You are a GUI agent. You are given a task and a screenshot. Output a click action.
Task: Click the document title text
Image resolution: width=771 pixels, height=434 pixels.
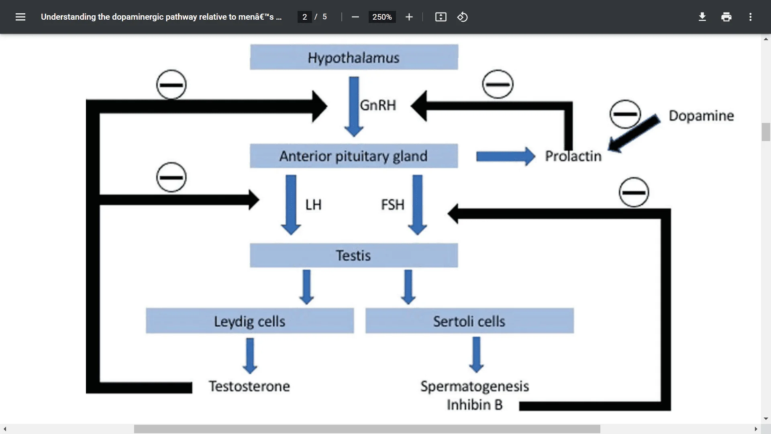click(161, 17)
